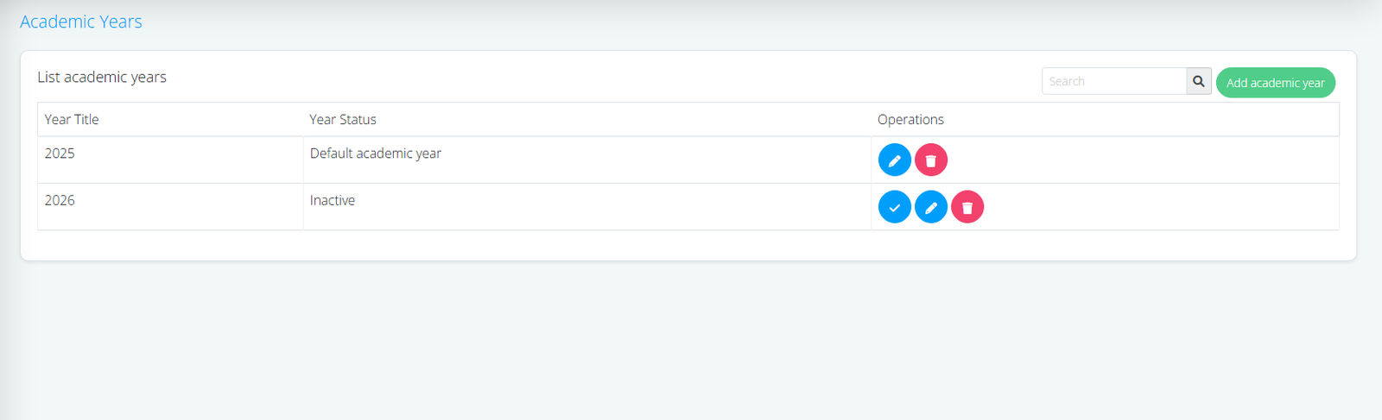This screenshot has height=420, width=1382.
Task: Click the Default academic year status text
Action: (x=376, y=154)
